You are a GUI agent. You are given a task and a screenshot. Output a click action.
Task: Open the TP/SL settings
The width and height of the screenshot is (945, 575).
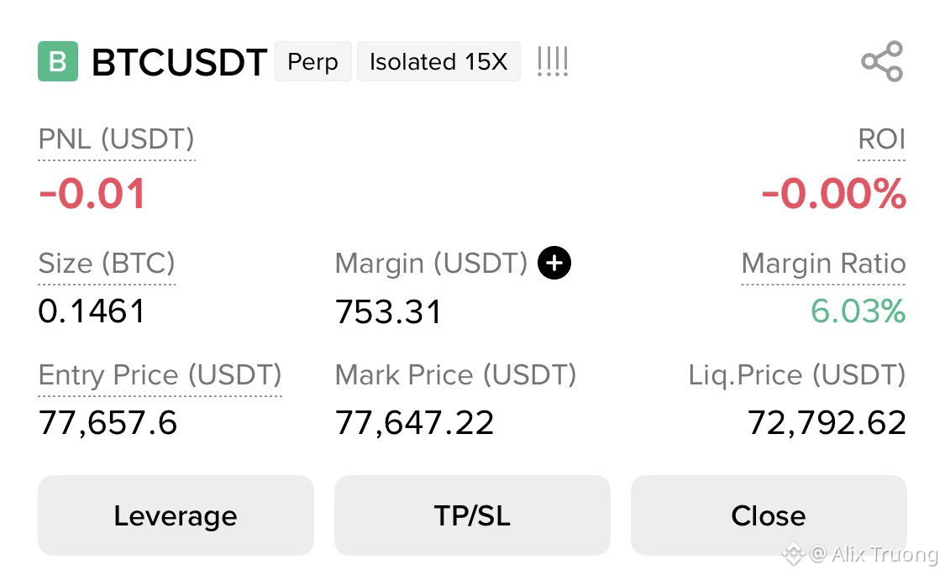click(x=472, y=515)
